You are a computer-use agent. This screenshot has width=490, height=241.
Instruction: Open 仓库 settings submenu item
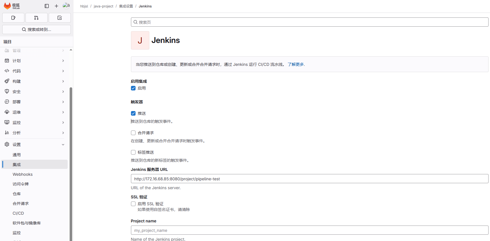[34, 194]
